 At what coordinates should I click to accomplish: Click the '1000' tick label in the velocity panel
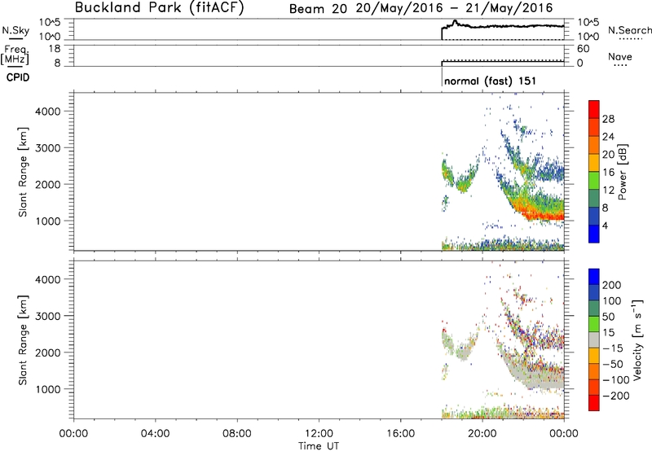47,389
